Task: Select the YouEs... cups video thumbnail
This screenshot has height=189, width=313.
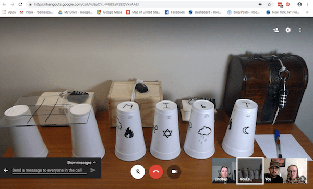Action: coord(250,171)
